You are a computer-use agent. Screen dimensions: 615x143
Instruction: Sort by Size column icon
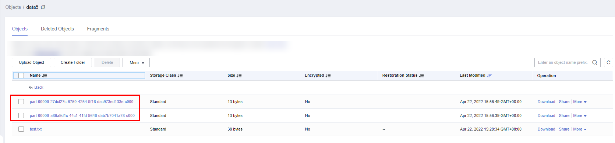(x=239, y=76)
